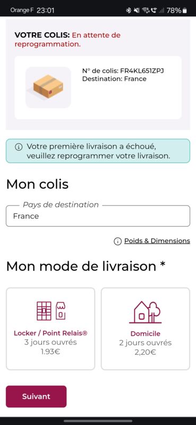Tap the cardboard parcel box icon

(48, 87)
